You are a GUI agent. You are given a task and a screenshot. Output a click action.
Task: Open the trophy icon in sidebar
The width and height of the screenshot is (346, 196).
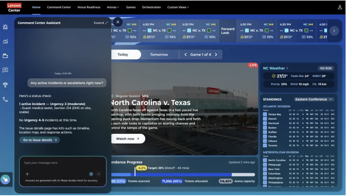(5, 84)
